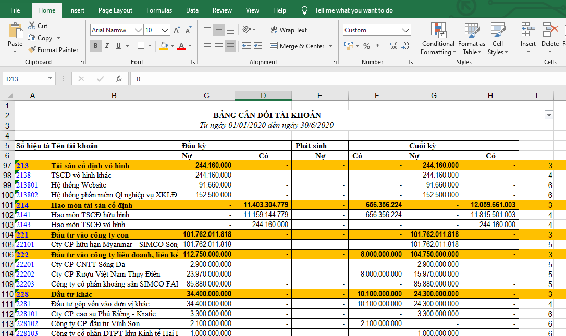Click the Merge & Center button

click(x=297, y=46)
